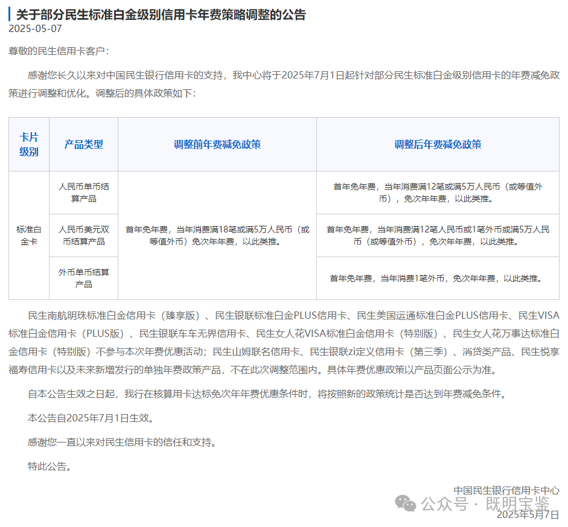
Task: Select the 调整后年费减免政策 column header
Action: 438,144
